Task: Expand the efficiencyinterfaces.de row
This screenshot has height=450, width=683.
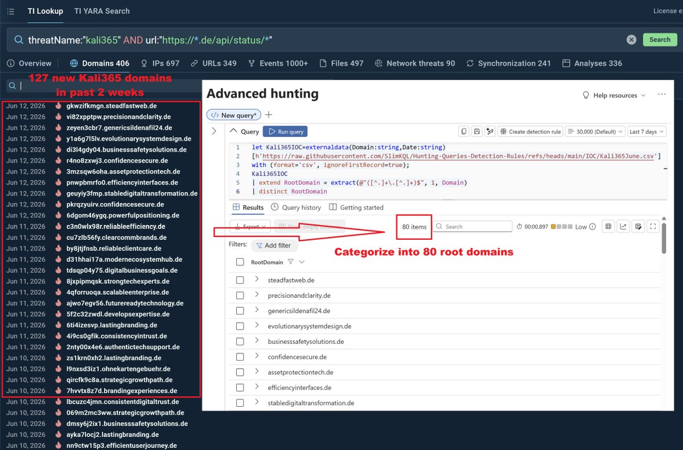Action: click(x=257, y=387)
